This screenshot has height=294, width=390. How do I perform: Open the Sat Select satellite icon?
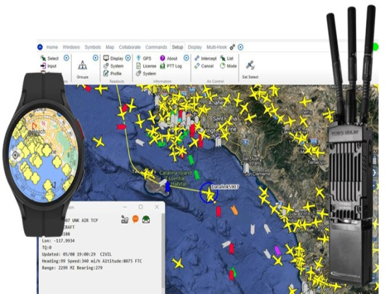click(250, 66)
